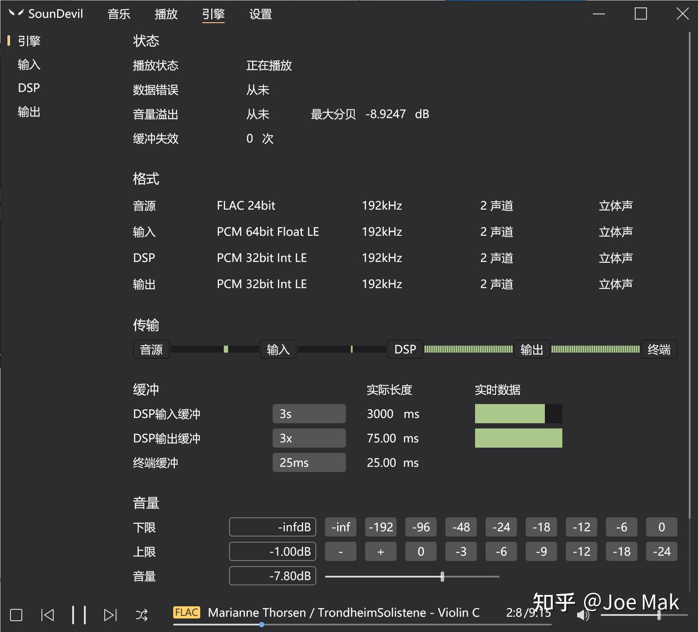Skip to the next track
This screenshot has width=698, height=632.
(x=110, y=615)
